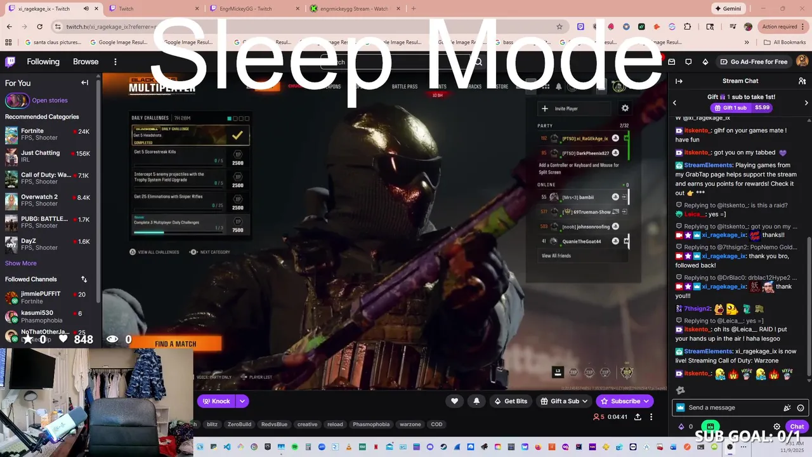
Task: Go to previous gift leaderboard item
Action: click(674, 102)
